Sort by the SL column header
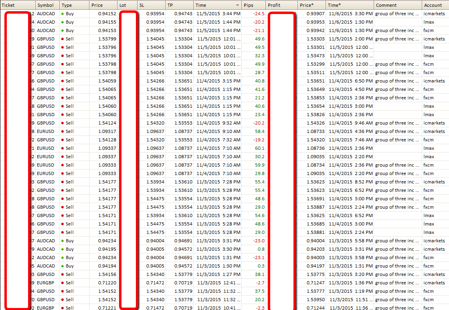Screen dimensions: 449x310 click(151, 5)
